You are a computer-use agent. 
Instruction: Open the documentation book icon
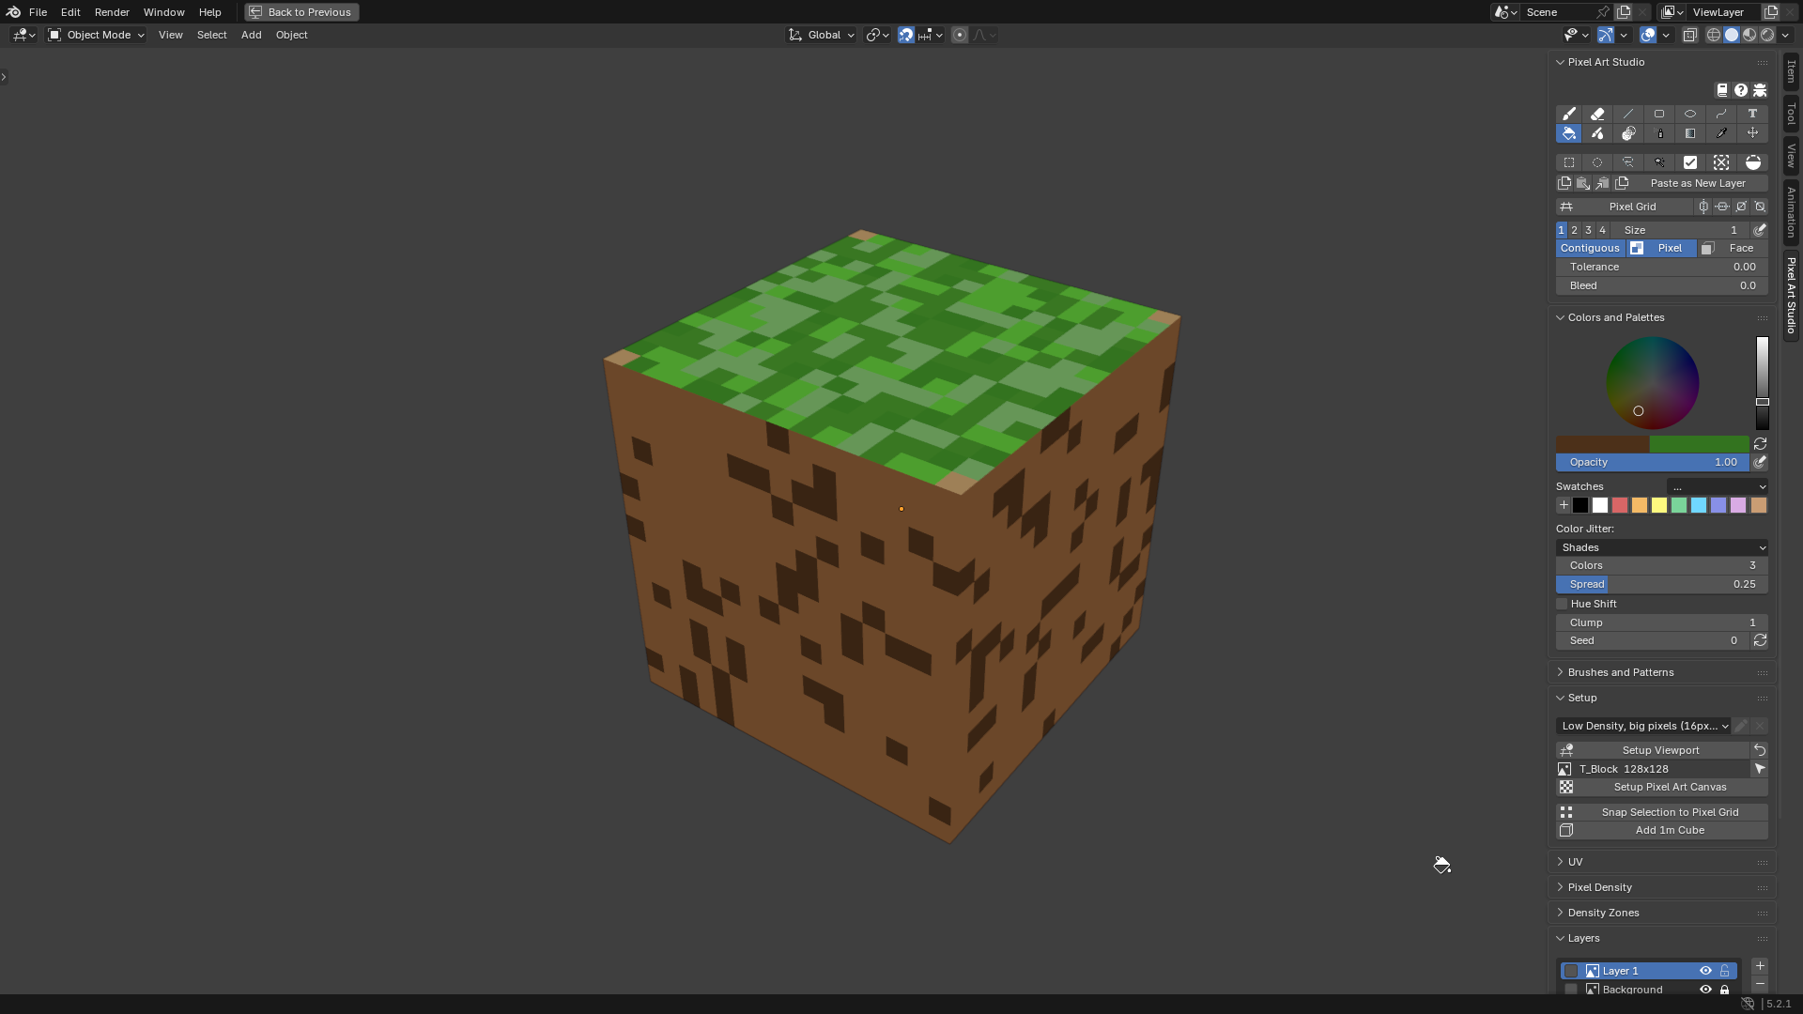point(1722,90)
